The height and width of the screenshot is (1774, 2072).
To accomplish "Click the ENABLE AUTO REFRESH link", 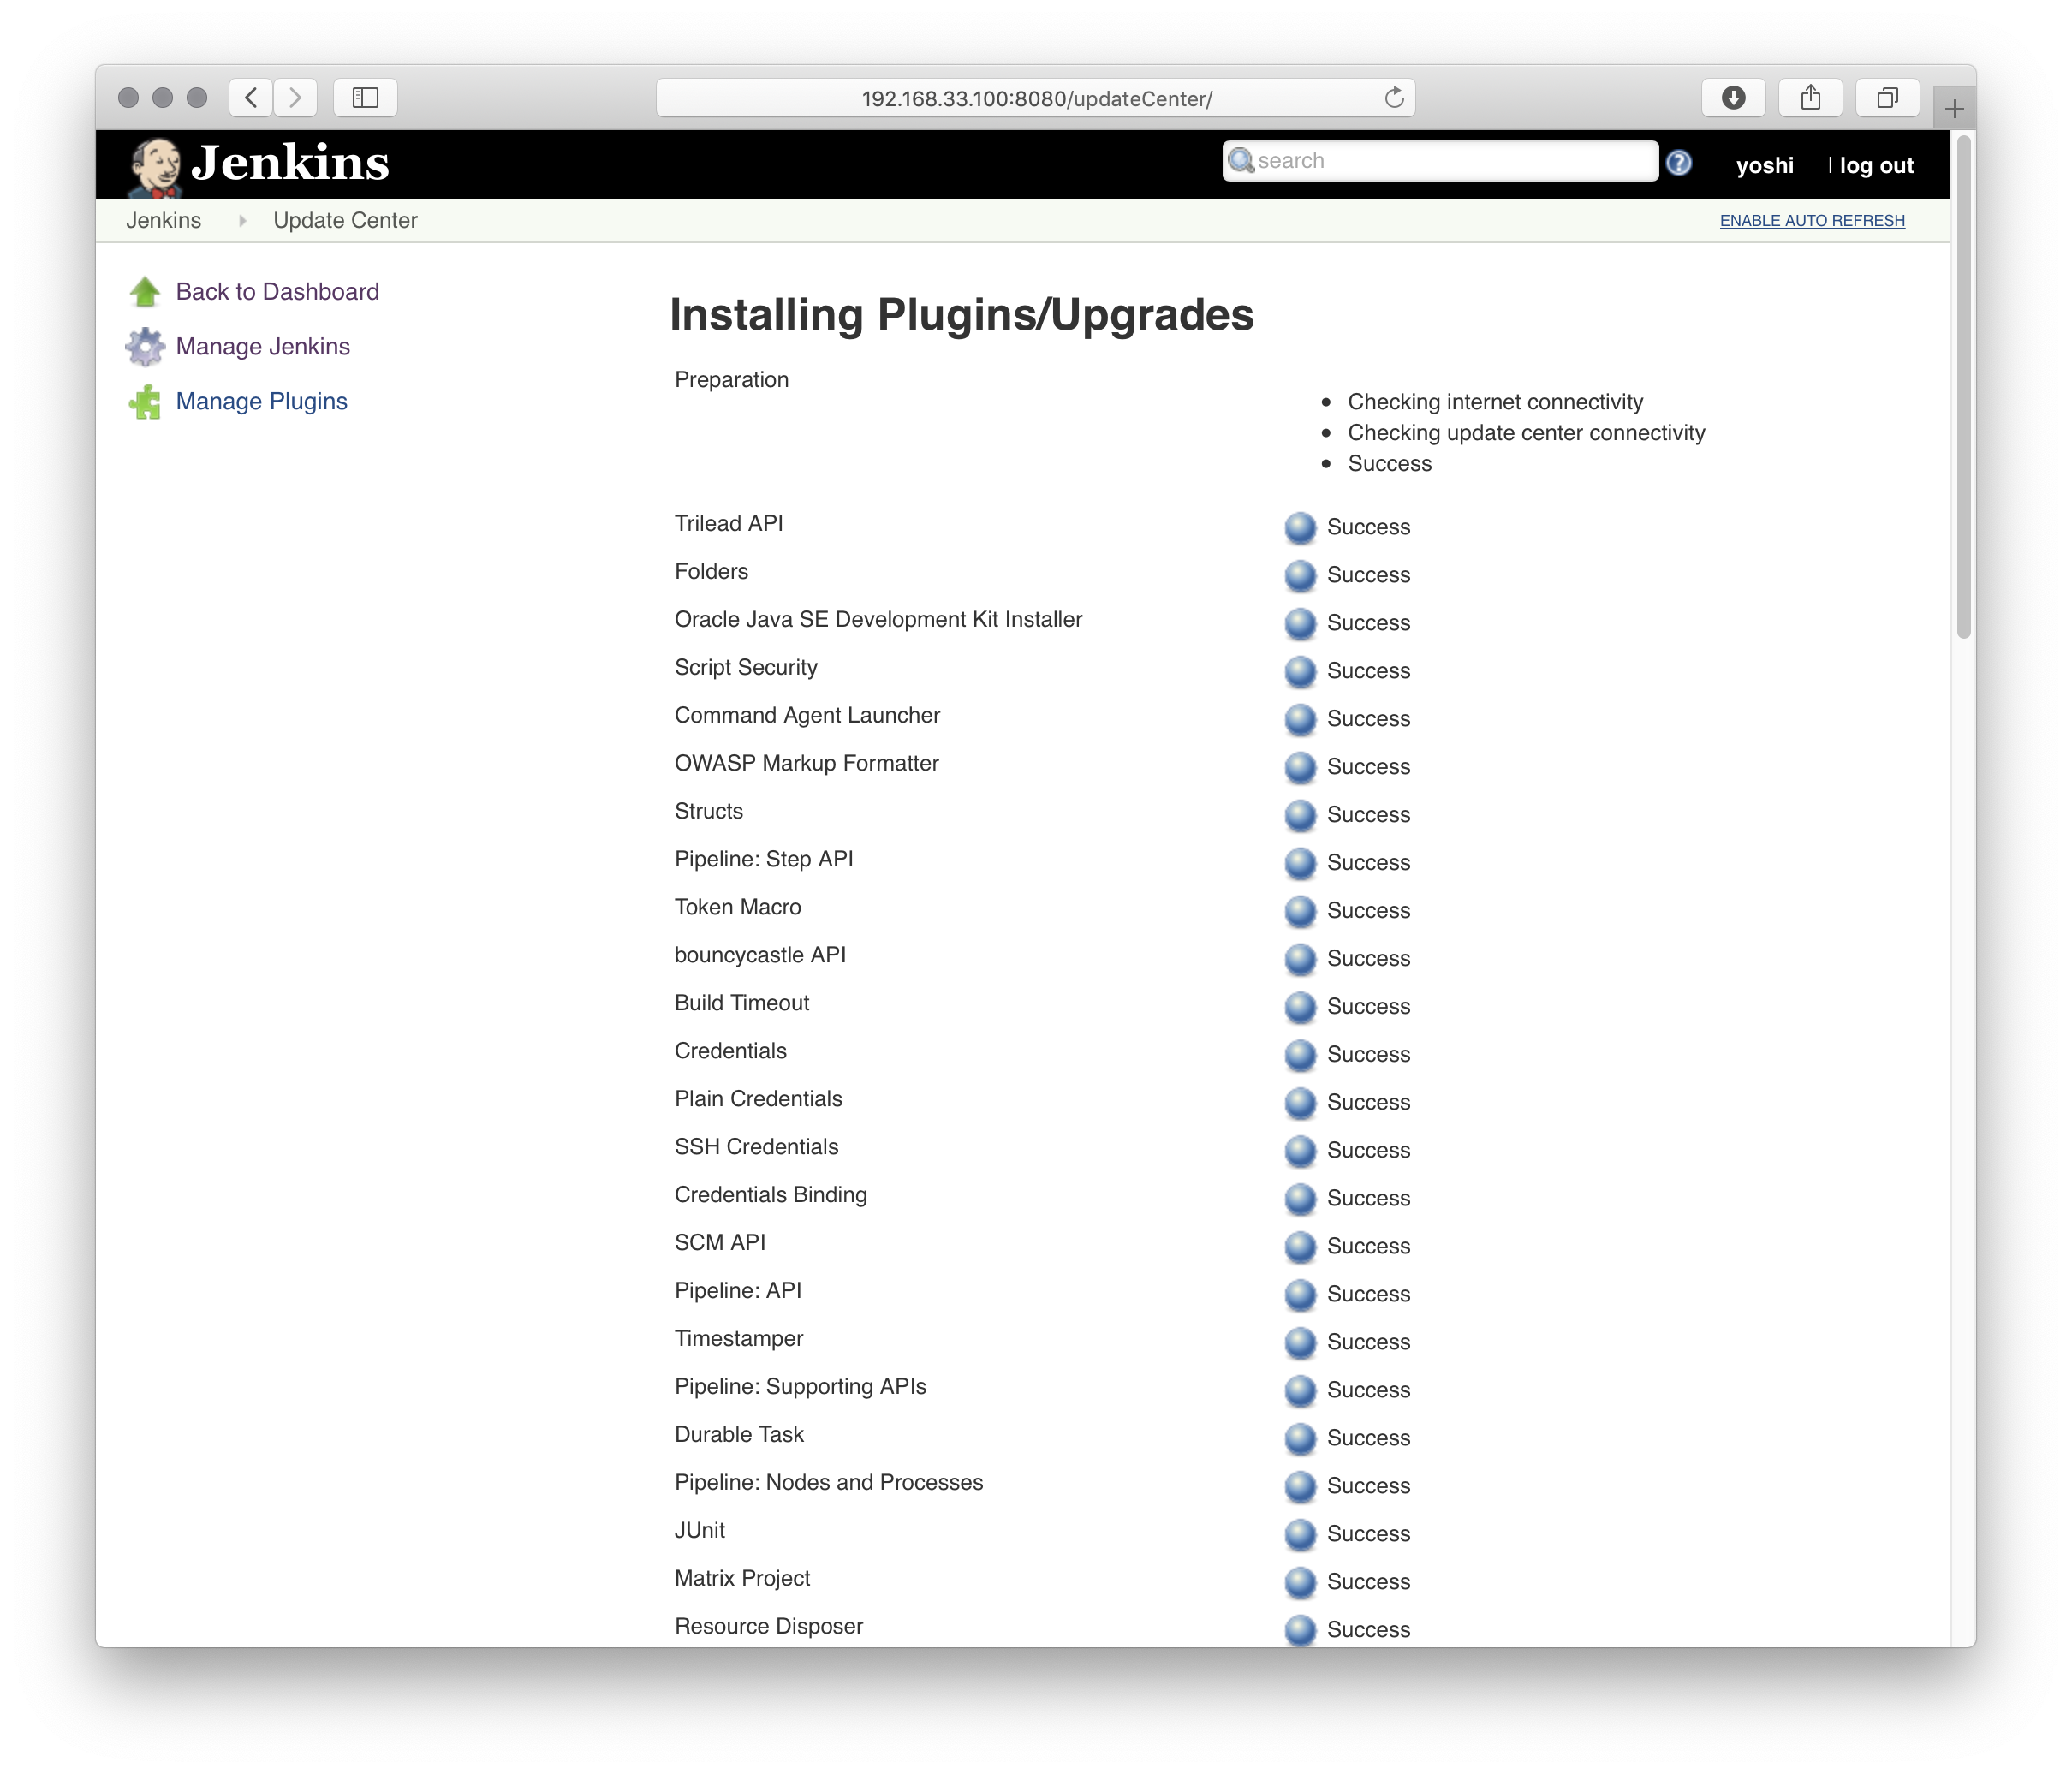I will [1812, 221].
